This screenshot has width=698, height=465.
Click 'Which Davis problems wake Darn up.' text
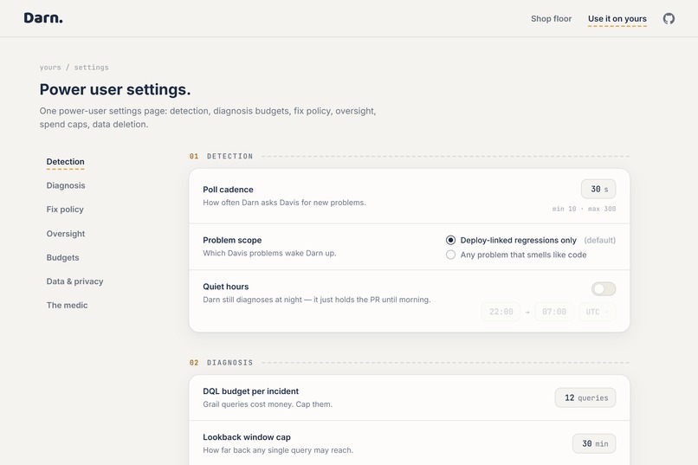[269, 253]
